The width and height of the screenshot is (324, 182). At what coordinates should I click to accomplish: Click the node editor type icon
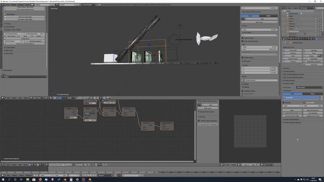[3, 165]
